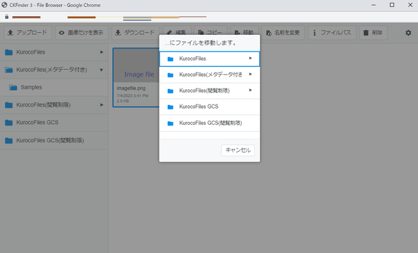Click the download arrow icon in the toolbar

[118, 33]
